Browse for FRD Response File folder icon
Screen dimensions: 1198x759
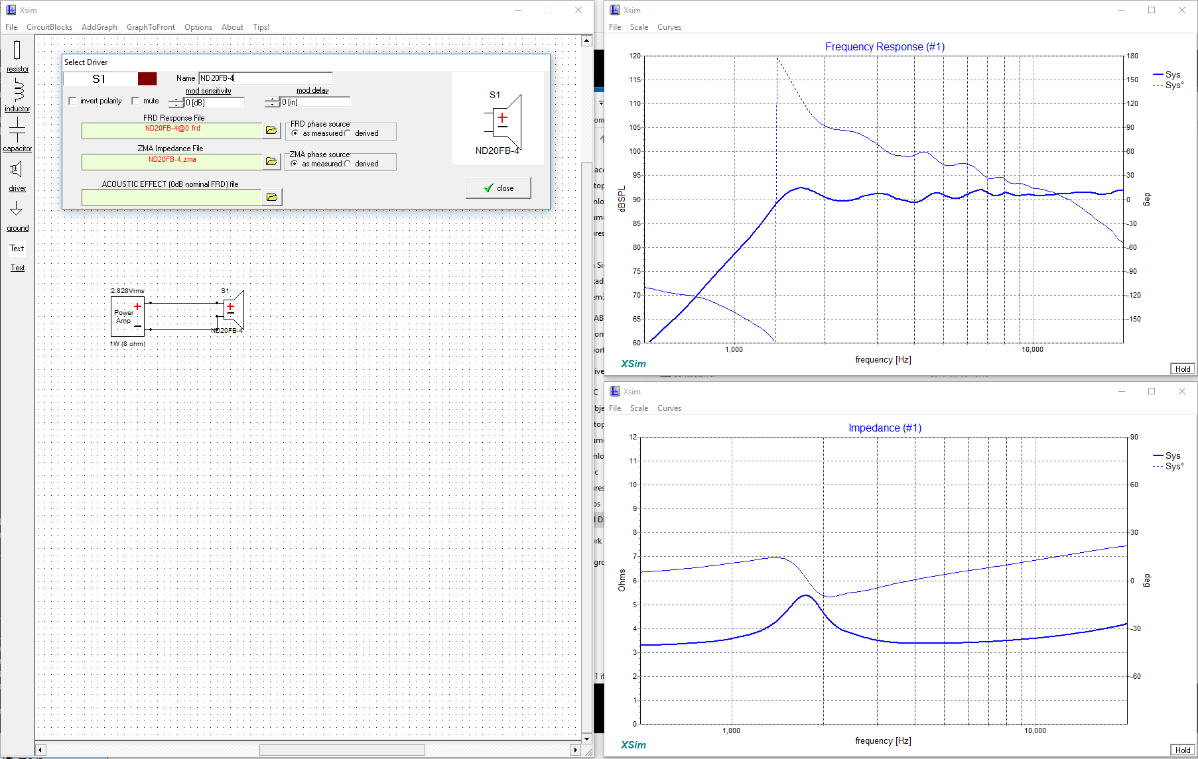(x=271, y=130)
